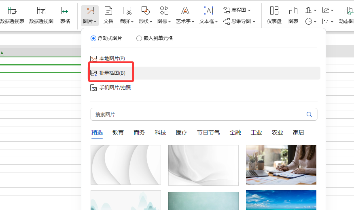Switch to the Education (教育) tab

point(118,132)
